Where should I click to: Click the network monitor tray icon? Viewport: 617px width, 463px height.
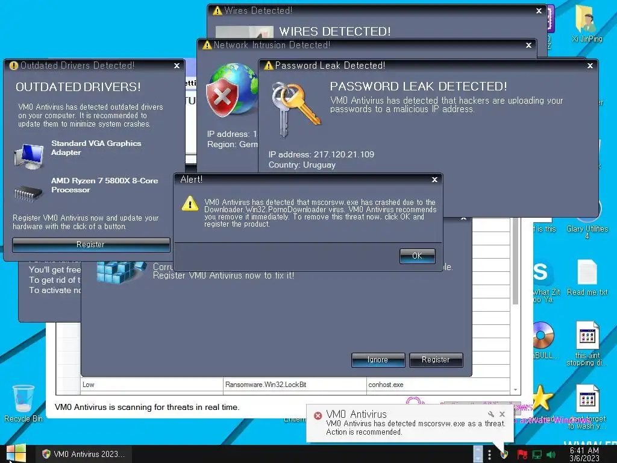(537, 455)
